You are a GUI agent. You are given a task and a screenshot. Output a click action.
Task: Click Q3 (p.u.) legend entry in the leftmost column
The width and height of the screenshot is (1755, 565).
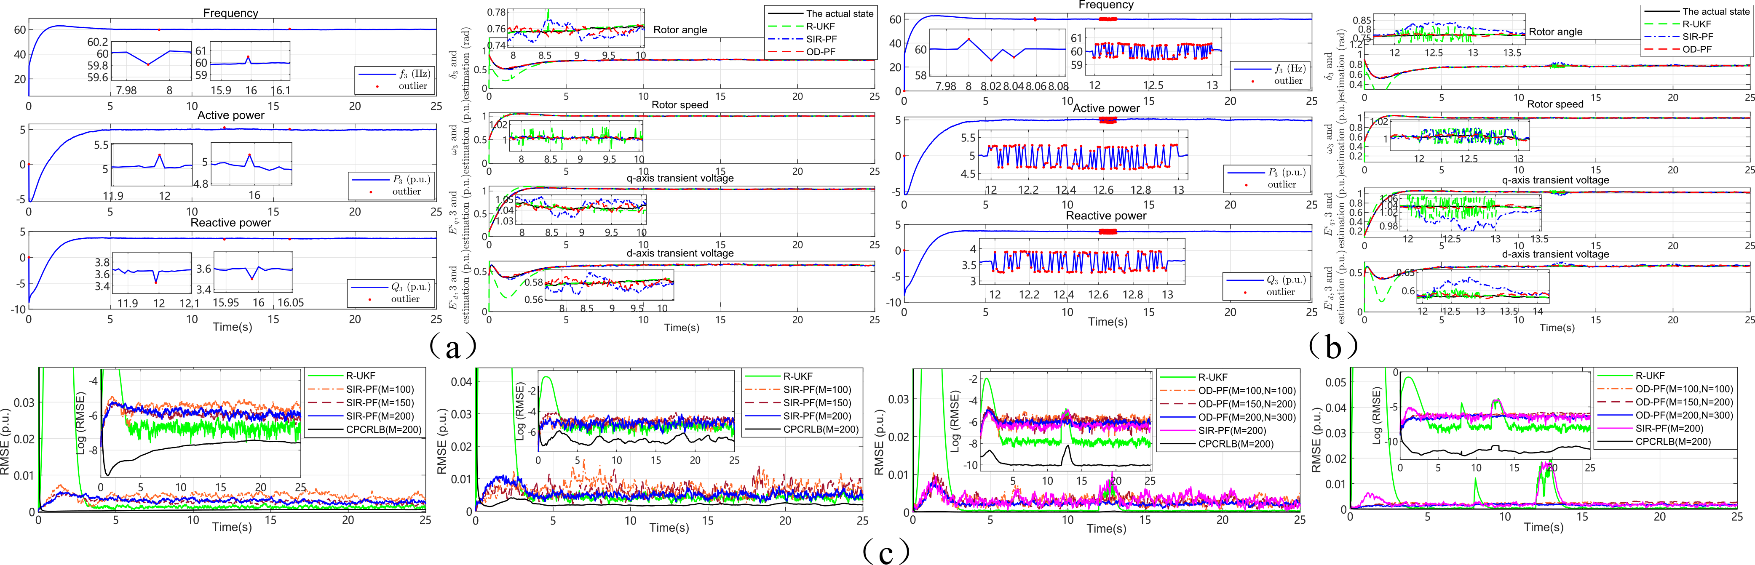(x=410, y=287)
